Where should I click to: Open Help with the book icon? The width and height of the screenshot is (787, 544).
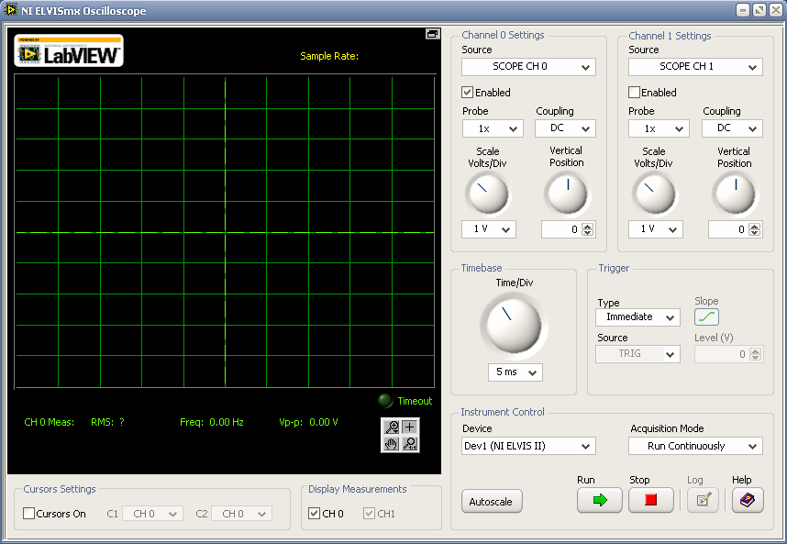[x=748, y=500]
